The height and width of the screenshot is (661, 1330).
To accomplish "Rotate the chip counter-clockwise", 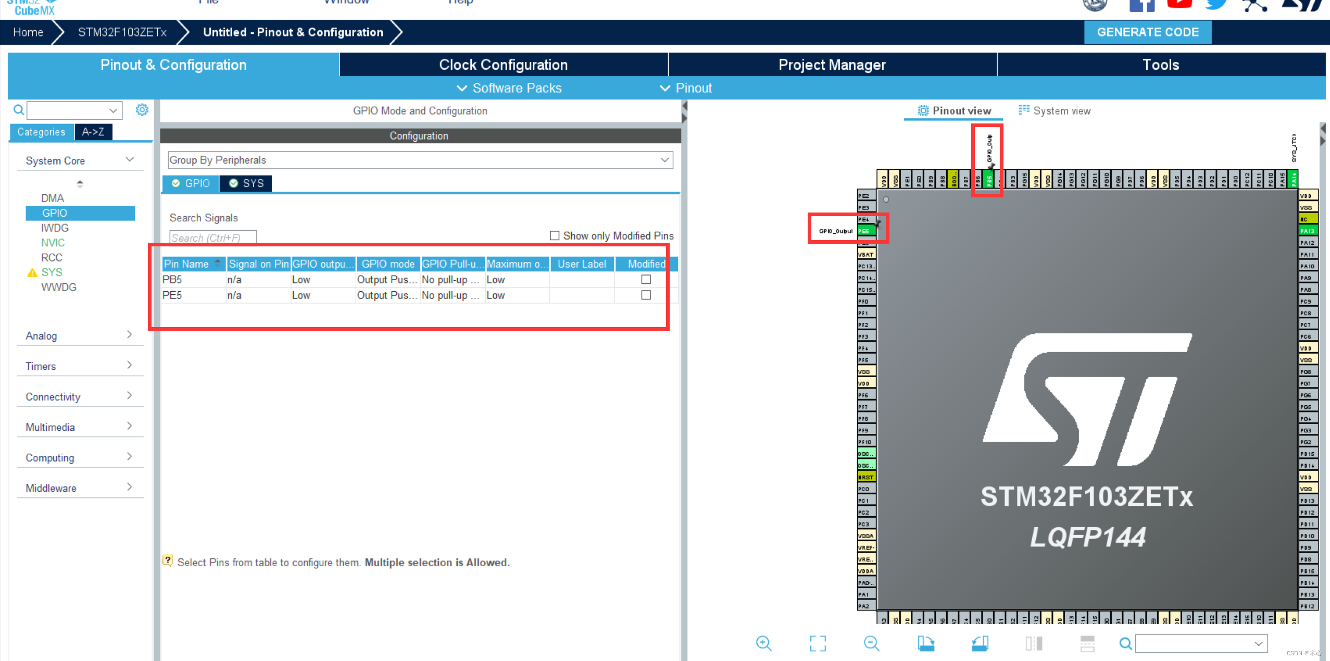I will [x=980, y=643].
